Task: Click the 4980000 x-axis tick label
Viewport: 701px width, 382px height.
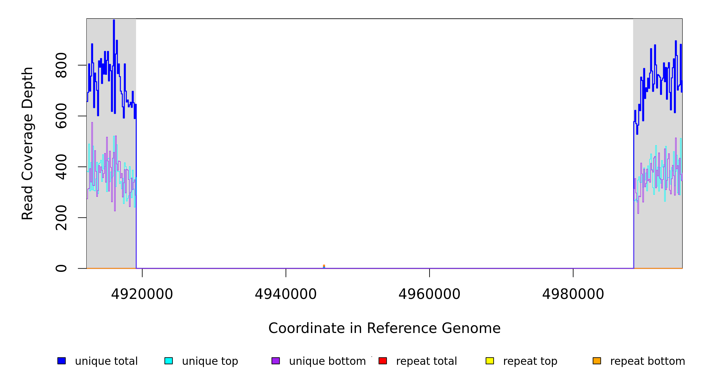Action: pos(573,294)
